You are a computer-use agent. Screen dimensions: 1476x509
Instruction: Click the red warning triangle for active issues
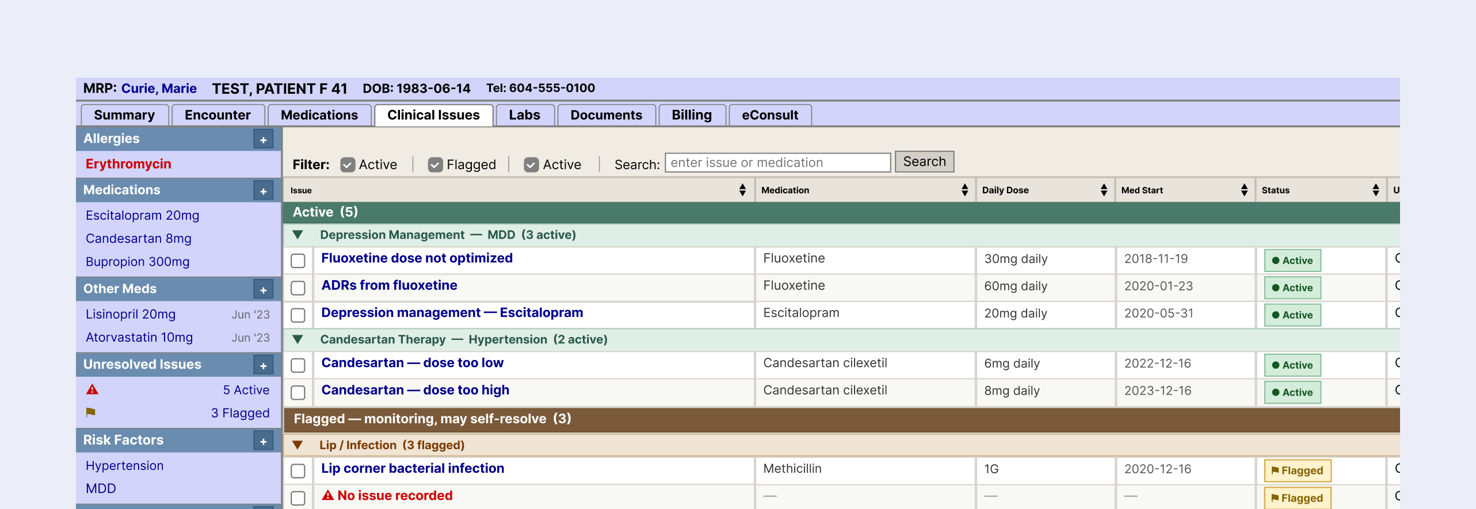92,390
